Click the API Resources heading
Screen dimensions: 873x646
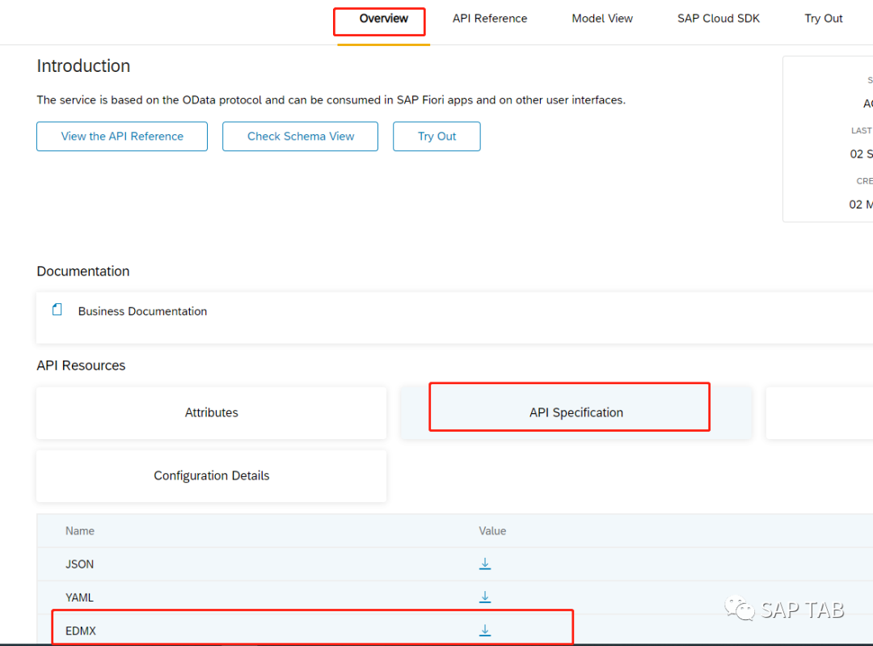pos(82,365)
